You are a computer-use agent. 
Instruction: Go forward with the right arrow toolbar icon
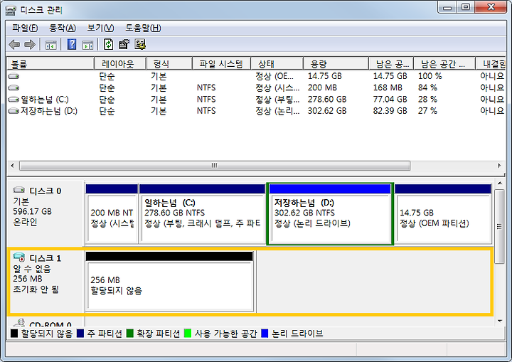click(x=30, y=44)
